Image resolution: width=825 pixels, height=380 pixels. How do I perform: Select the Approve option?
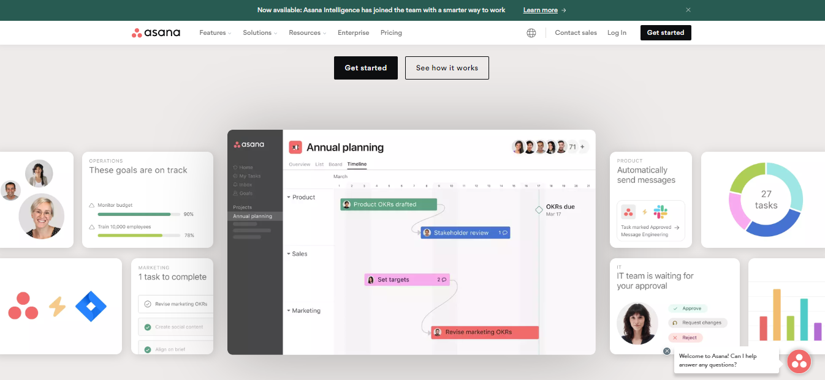[688, 308]
